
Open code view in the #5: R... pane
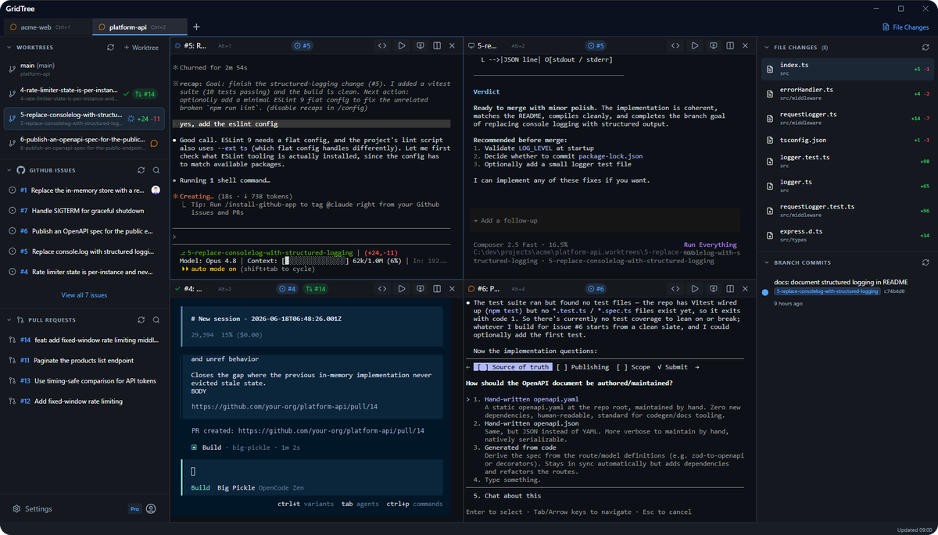(x=382, y=46)
